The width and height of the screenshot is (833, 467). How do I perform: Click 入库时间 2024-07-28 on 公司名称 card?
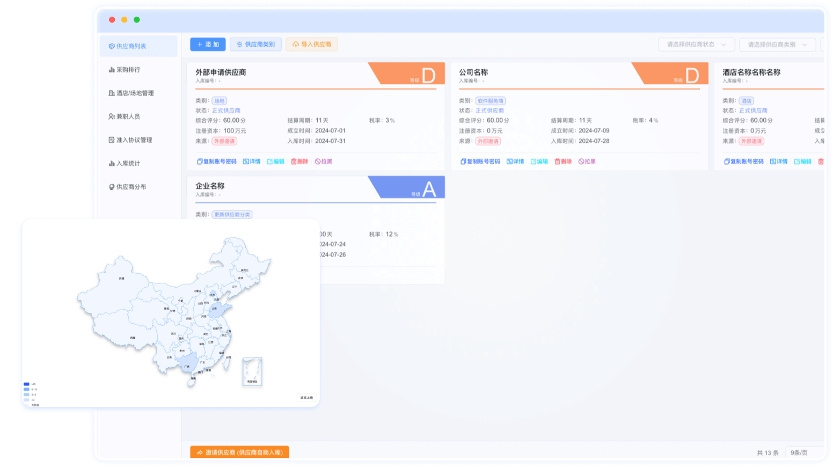pos(594,141)
